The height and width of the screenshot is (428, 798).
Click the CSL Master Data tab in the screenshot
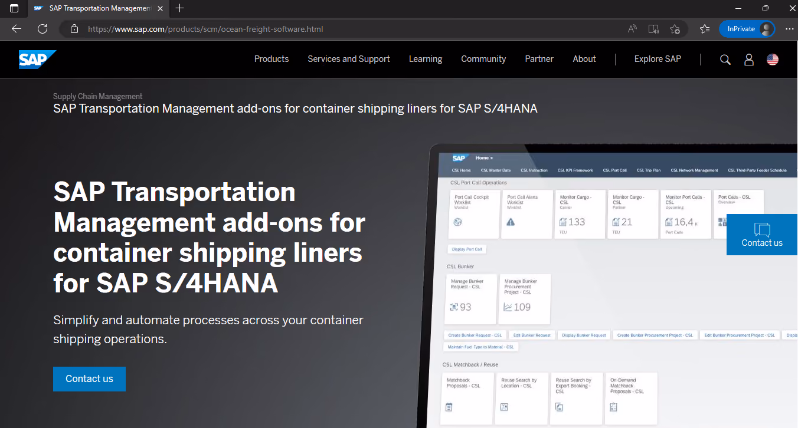point(496,170)
